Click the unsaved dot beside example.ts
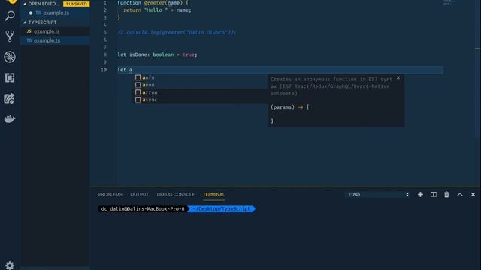This screenshot has height=270, width=481. click(x=31, y=13)
